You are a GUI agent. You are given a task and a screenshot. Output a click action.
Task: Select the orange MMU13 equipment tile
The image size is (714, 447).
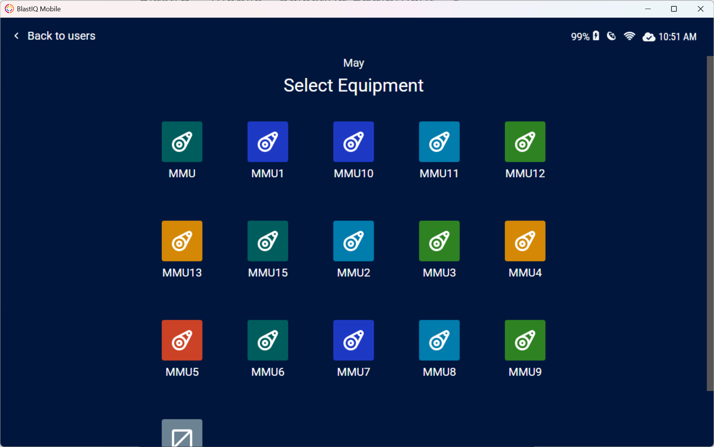(x=182, y=241)
